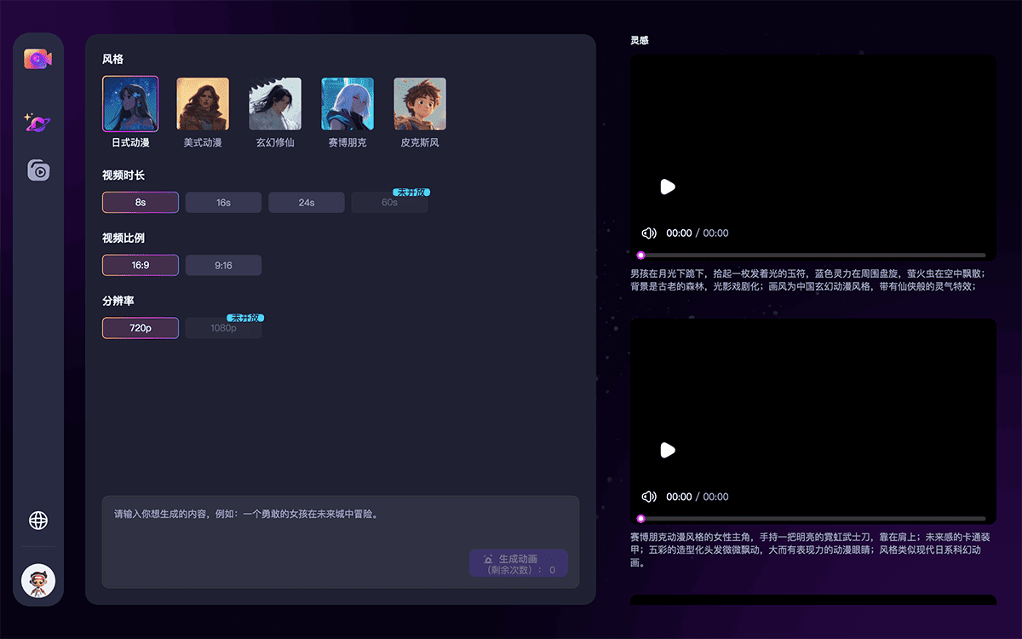
Task: Play the first inspiration video
Action: [667, 187]
